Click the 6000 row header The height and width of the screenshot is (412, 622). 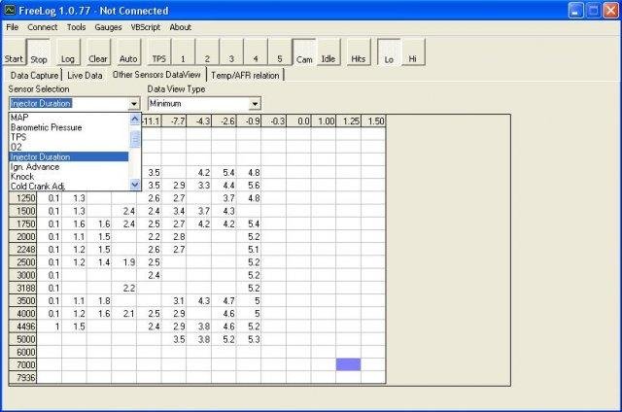tap(23, 352)
